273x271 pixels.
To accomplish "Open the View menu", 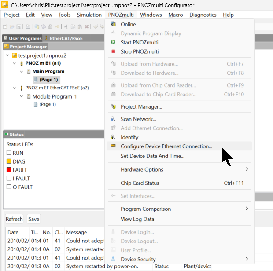I will [47, 15].
